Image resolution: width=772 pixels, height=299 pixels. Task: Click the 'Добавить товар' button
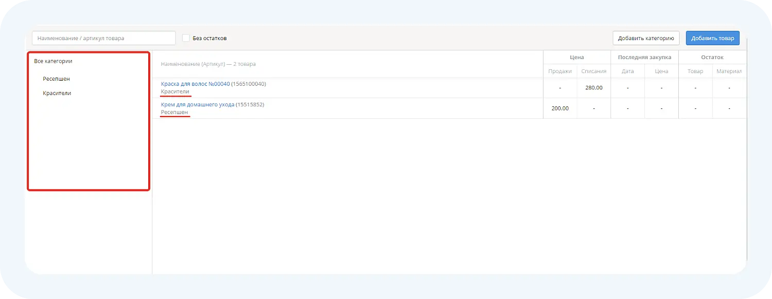pos(712,38)
